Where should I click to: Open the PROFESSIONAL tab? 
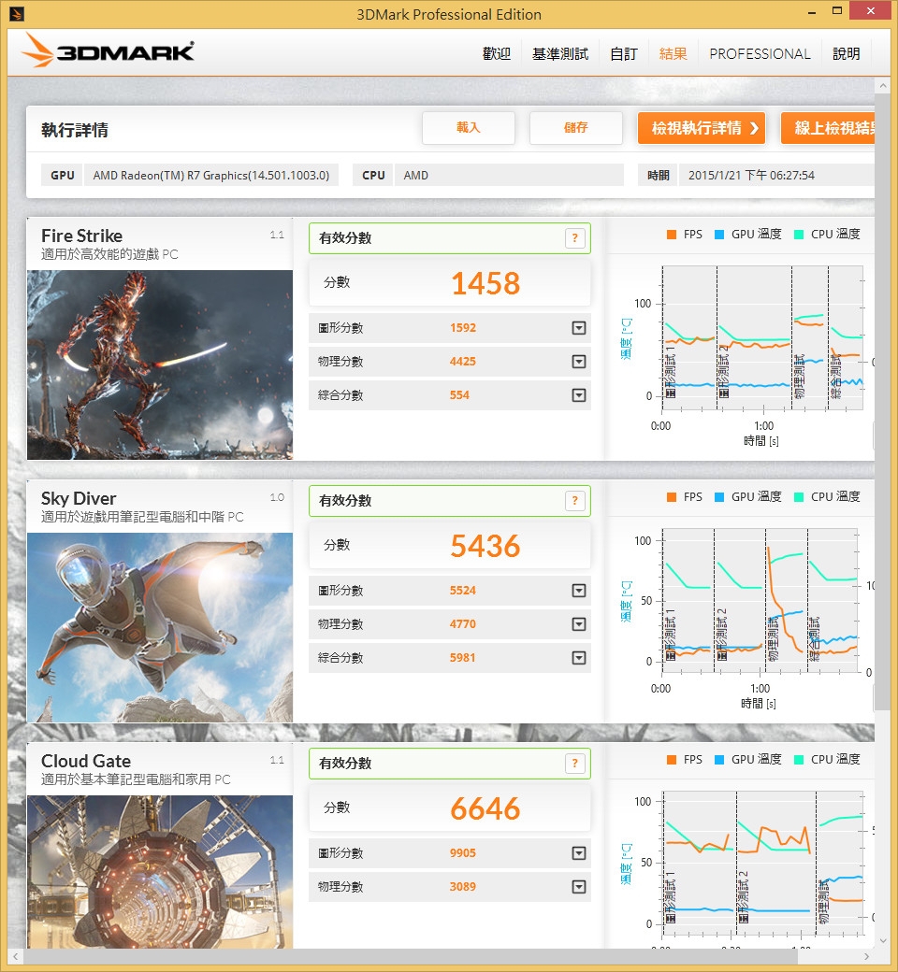point(760,54)
